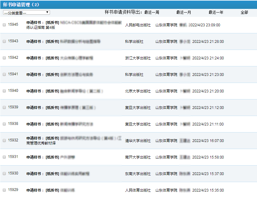Image resolution: width=257 pixels, height=198 pixels.
Task: Click the timestamp 2022/4/23 15:35:00
Action: 208,190
